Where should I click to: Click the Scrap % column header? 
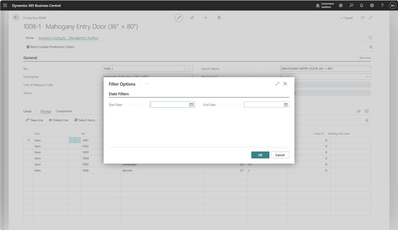point(319,134)
